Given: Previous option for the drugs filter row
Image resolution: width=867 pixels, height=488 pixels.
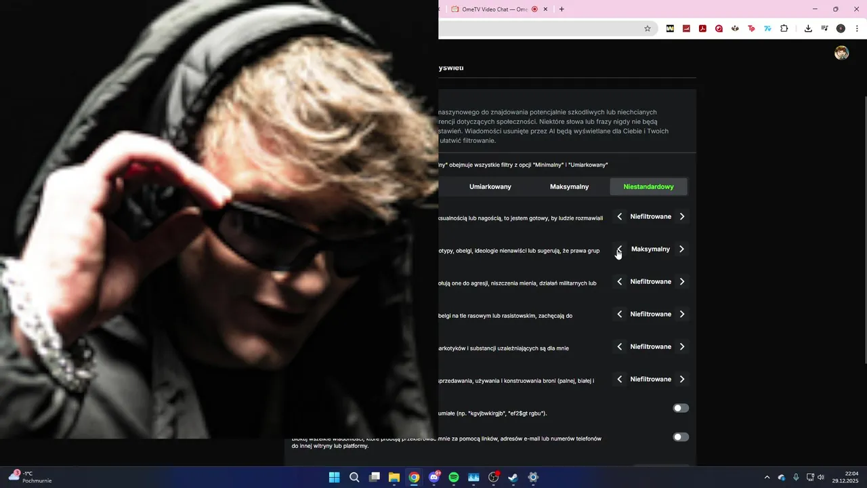Looking at the screenshot, I should [x=619, y=346].
